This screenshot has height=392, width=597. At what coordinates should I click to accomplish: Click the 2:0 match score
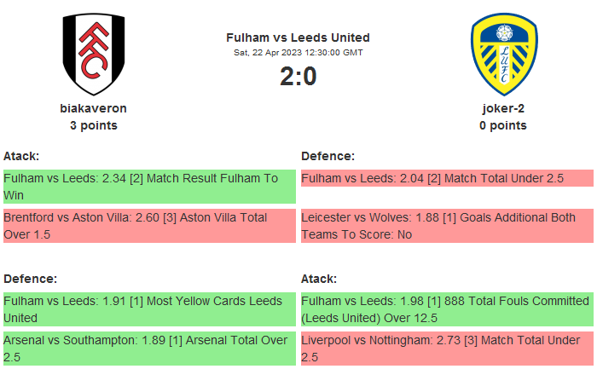tap(298, 77)
